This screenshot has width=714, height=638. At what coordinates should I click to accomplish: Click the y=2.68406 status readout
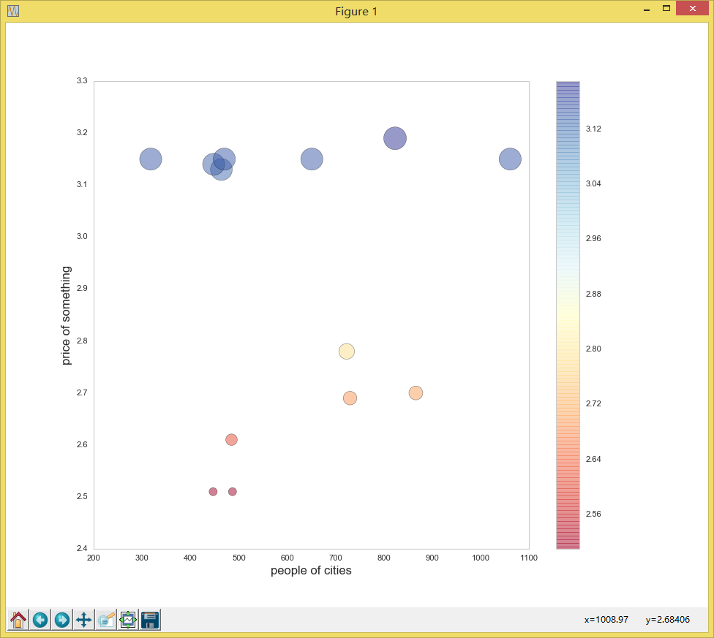pyautogui.click(x=668, y=619)
